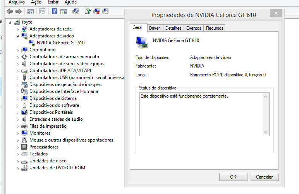Select the Geral tab

(137, 27)
